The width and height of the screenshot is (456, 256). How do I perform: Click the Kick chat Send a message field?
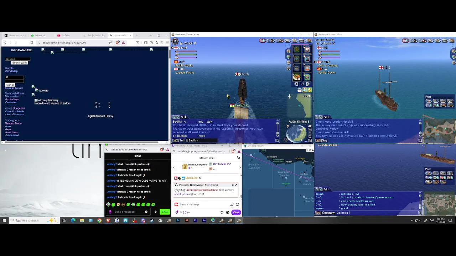(x=128, y=212)
